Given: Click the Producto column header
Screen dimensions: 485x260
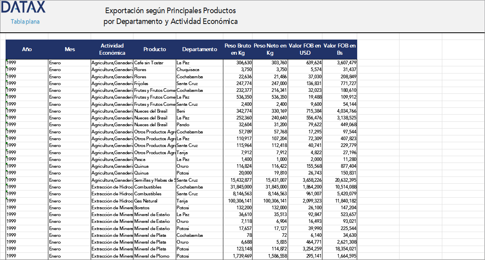Looking at the screenshot, I should tap(155, 49).
